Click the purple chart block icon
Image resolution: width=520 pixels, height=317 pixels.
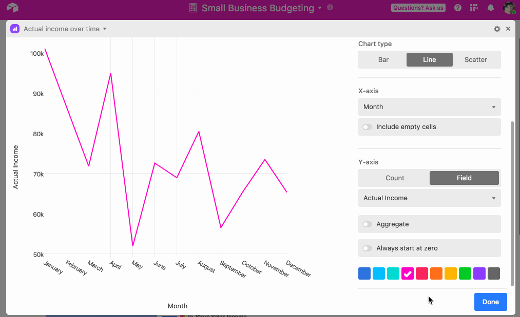click(14, 29)
